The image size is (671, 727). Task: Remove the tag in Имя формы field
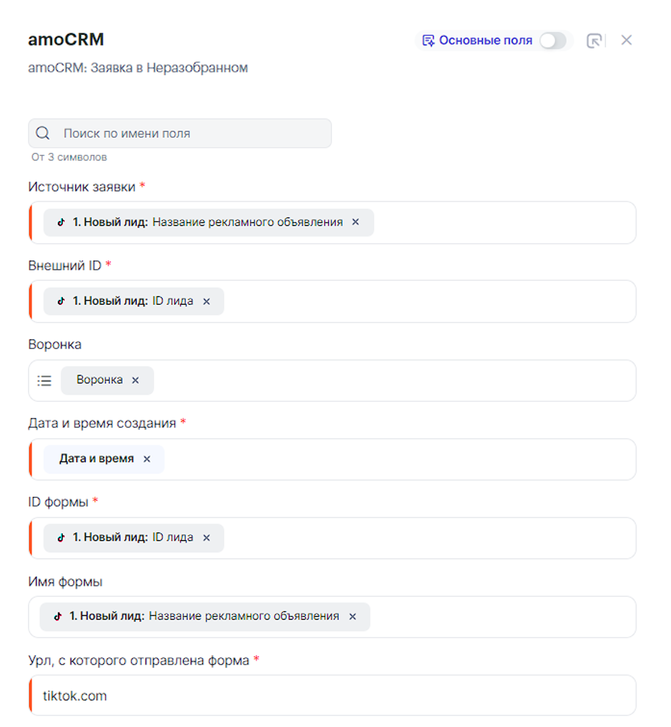coord(353,616)
